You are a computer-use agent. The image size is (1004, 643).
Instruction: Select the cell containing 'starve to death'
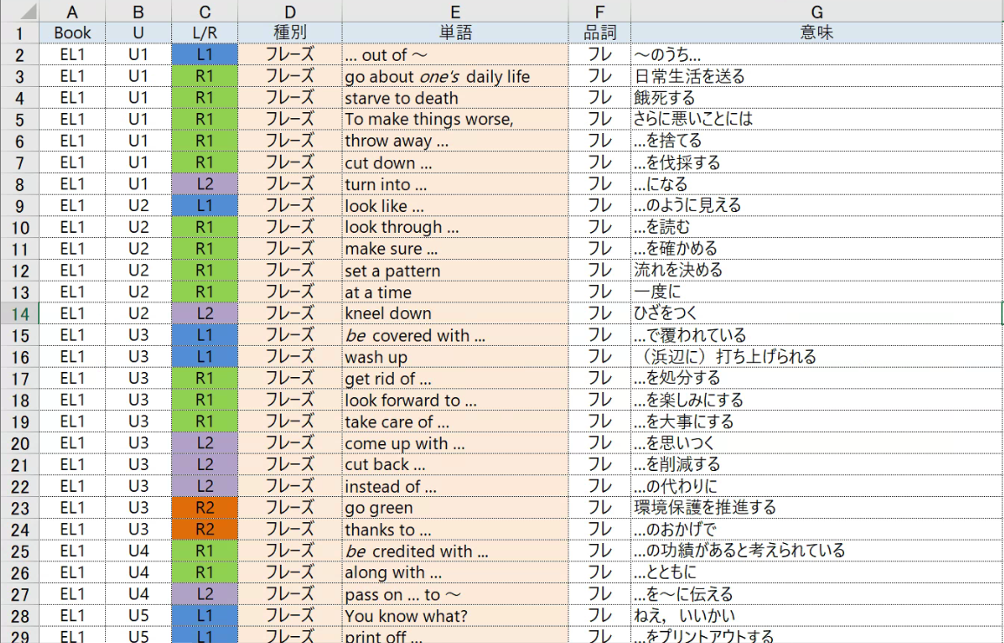(x=455, y=98)
